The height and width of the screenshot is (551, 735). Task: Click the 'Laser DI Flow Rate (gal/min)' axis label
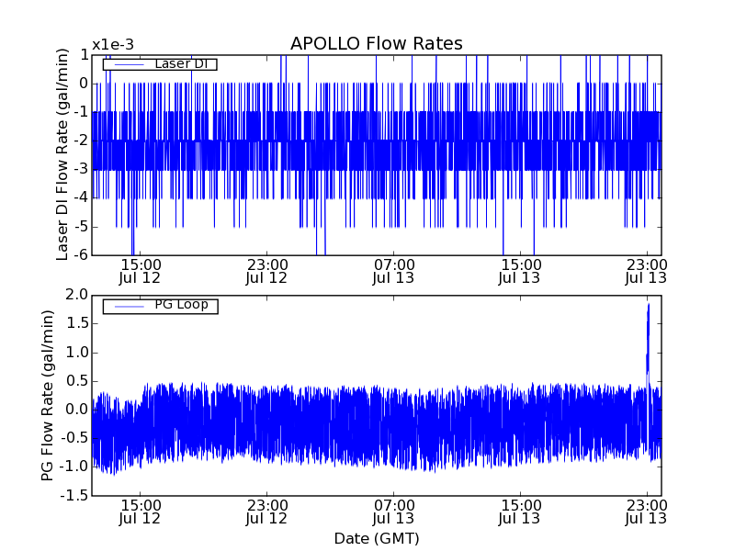62,154
